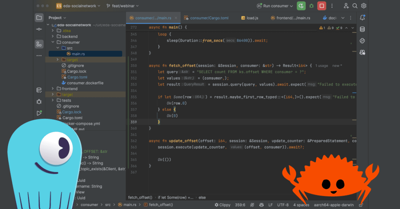Select aarch64-apple-darwin target

coord(334,205)
